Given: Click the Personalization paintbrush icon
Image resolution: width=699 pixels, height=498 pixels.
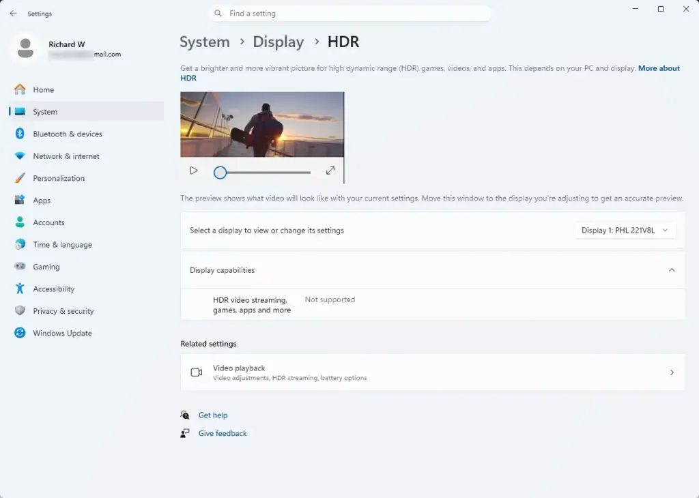Looking at the screenshot, I should tap(20, 178).
